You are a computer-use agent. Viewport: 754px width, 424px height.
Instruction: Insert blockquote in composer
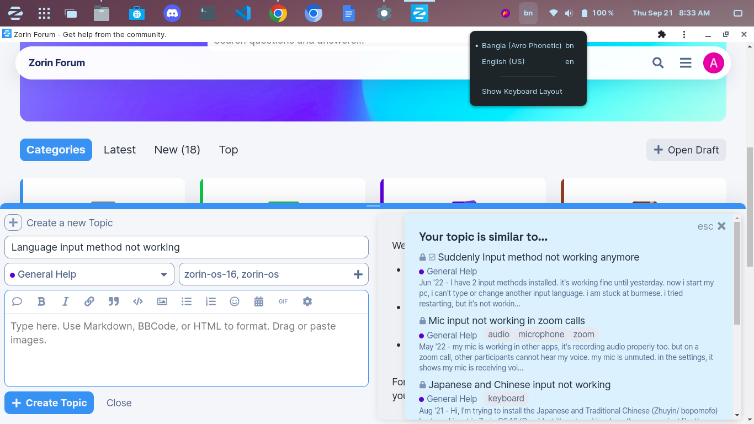pos(114,301)
